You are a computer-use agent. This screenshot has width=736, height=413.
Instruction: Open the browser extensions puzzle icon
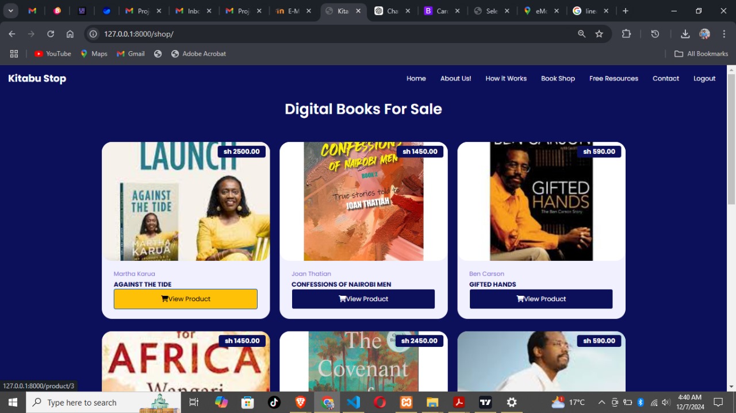pyautogui.click(x=626, y=34)
